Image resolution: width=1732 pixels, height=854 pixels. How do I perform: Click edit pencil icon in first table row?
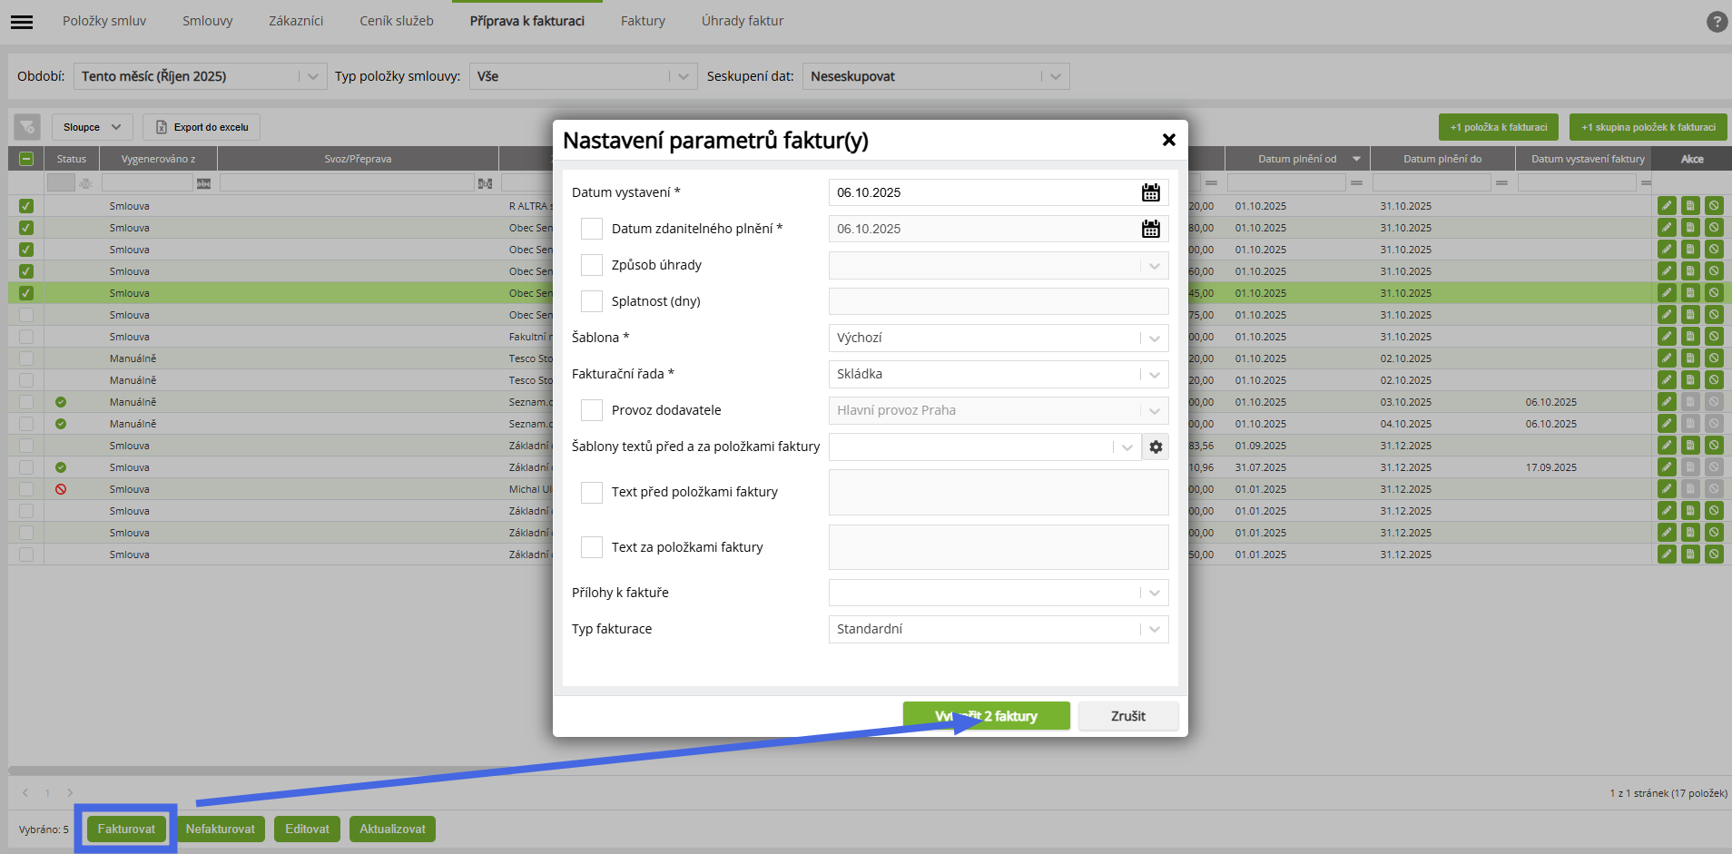pyautogui.click(x=1667, y=206)
